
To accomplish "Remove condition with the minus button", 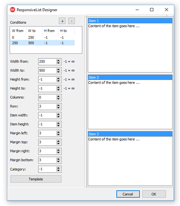I will pyautogui.click(x=71, y=21).
